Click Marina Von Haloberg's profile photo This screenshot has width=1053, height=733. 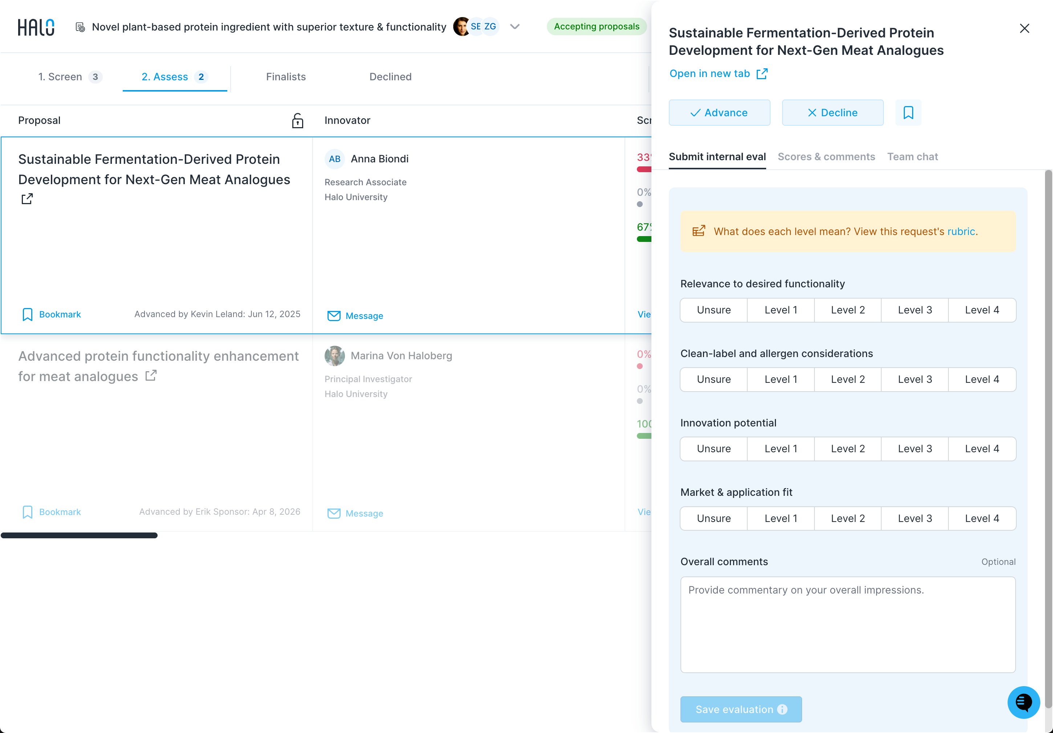pos(334,356)
